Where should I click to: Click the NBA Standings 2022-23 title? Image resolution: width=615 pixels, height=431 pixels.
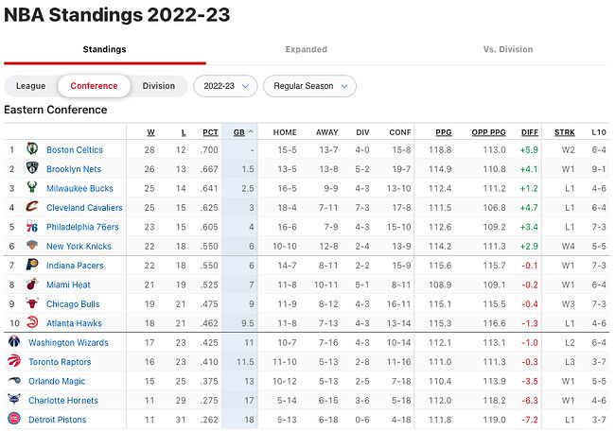pos(117,15)
